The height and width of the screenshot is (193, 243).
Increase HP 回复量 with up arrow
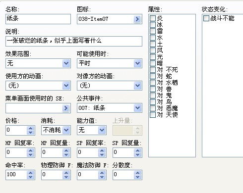pos(66,150)
